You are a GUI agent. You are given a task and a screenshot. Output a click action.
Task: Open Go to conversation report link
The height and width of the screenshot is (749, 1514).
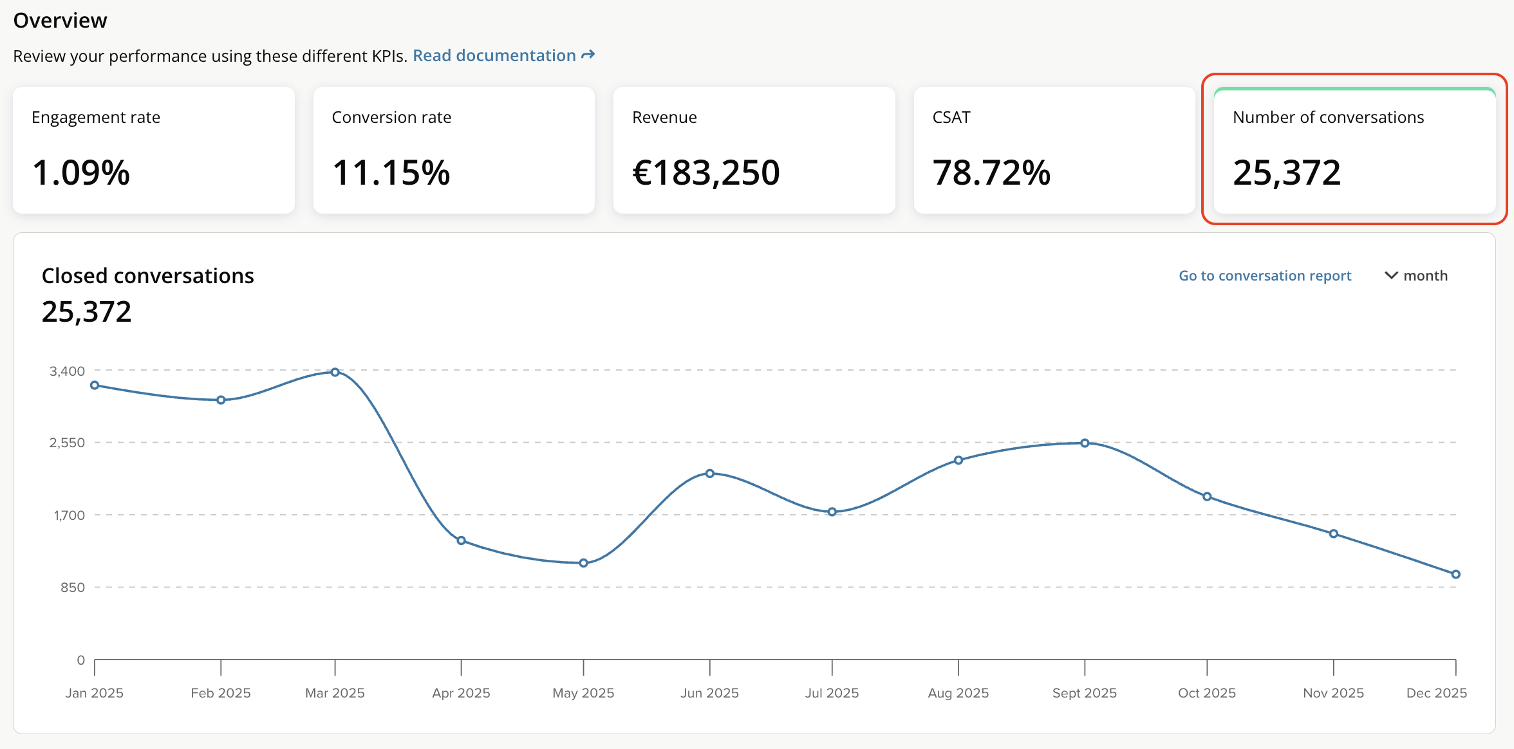1265,275
